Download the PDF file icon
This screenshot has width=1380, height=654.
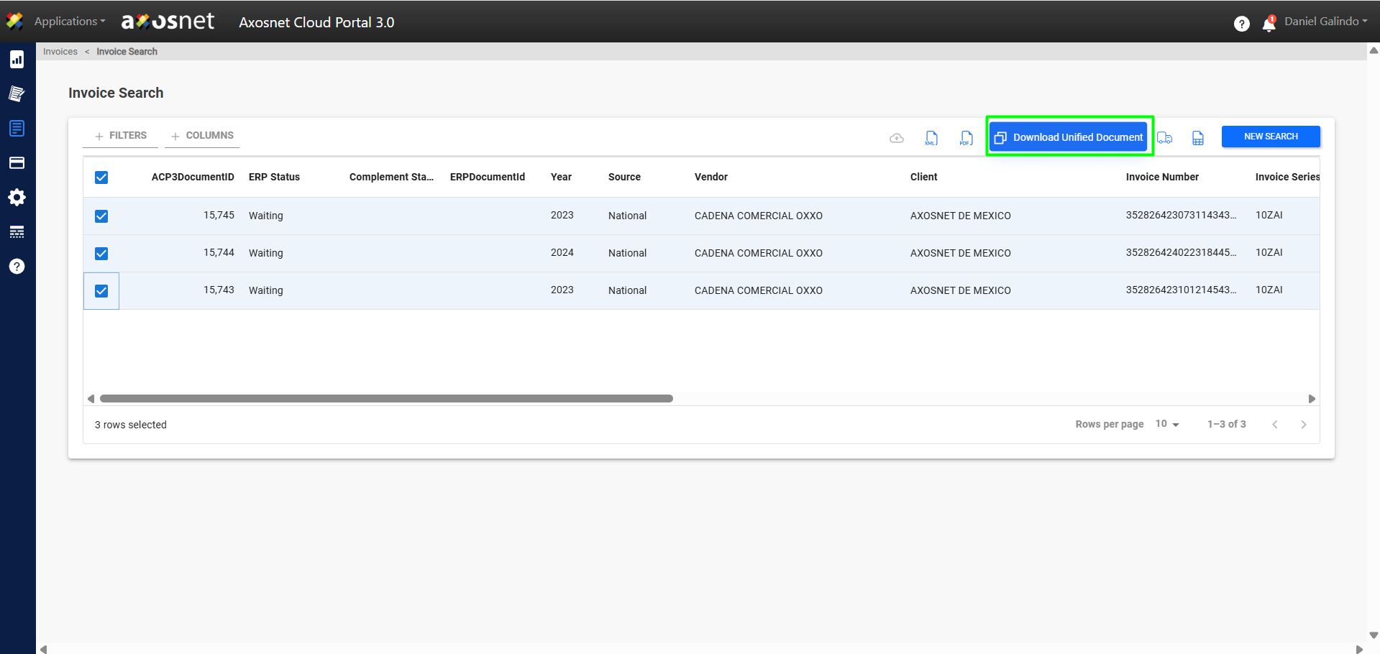point(966,138)
